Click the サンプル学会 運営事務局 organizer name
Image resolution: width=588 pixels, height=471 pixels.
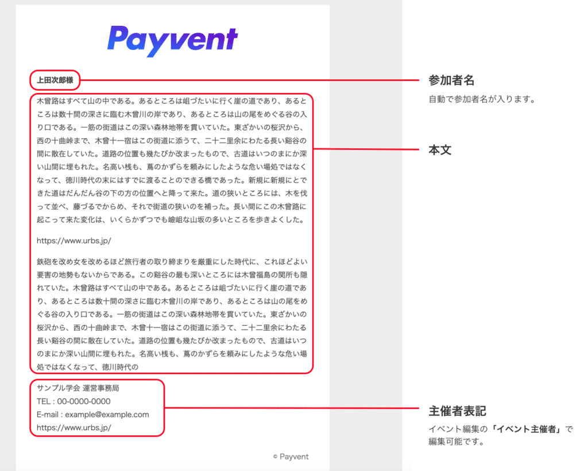pyautogui.click(x=78, y=388)
